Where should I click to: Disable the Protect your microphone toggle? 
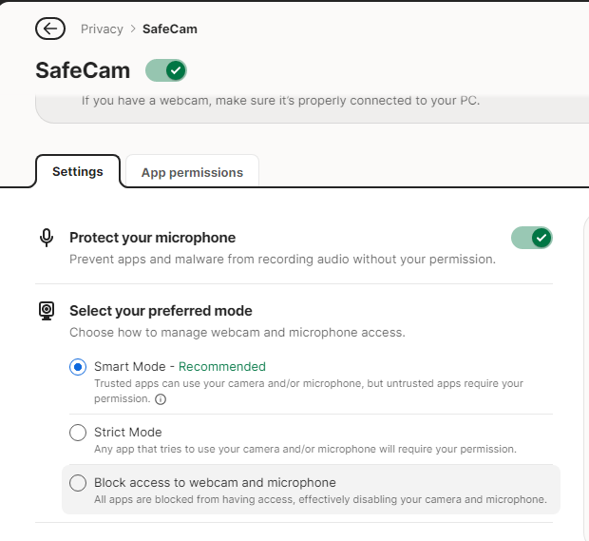pos(531,238)
